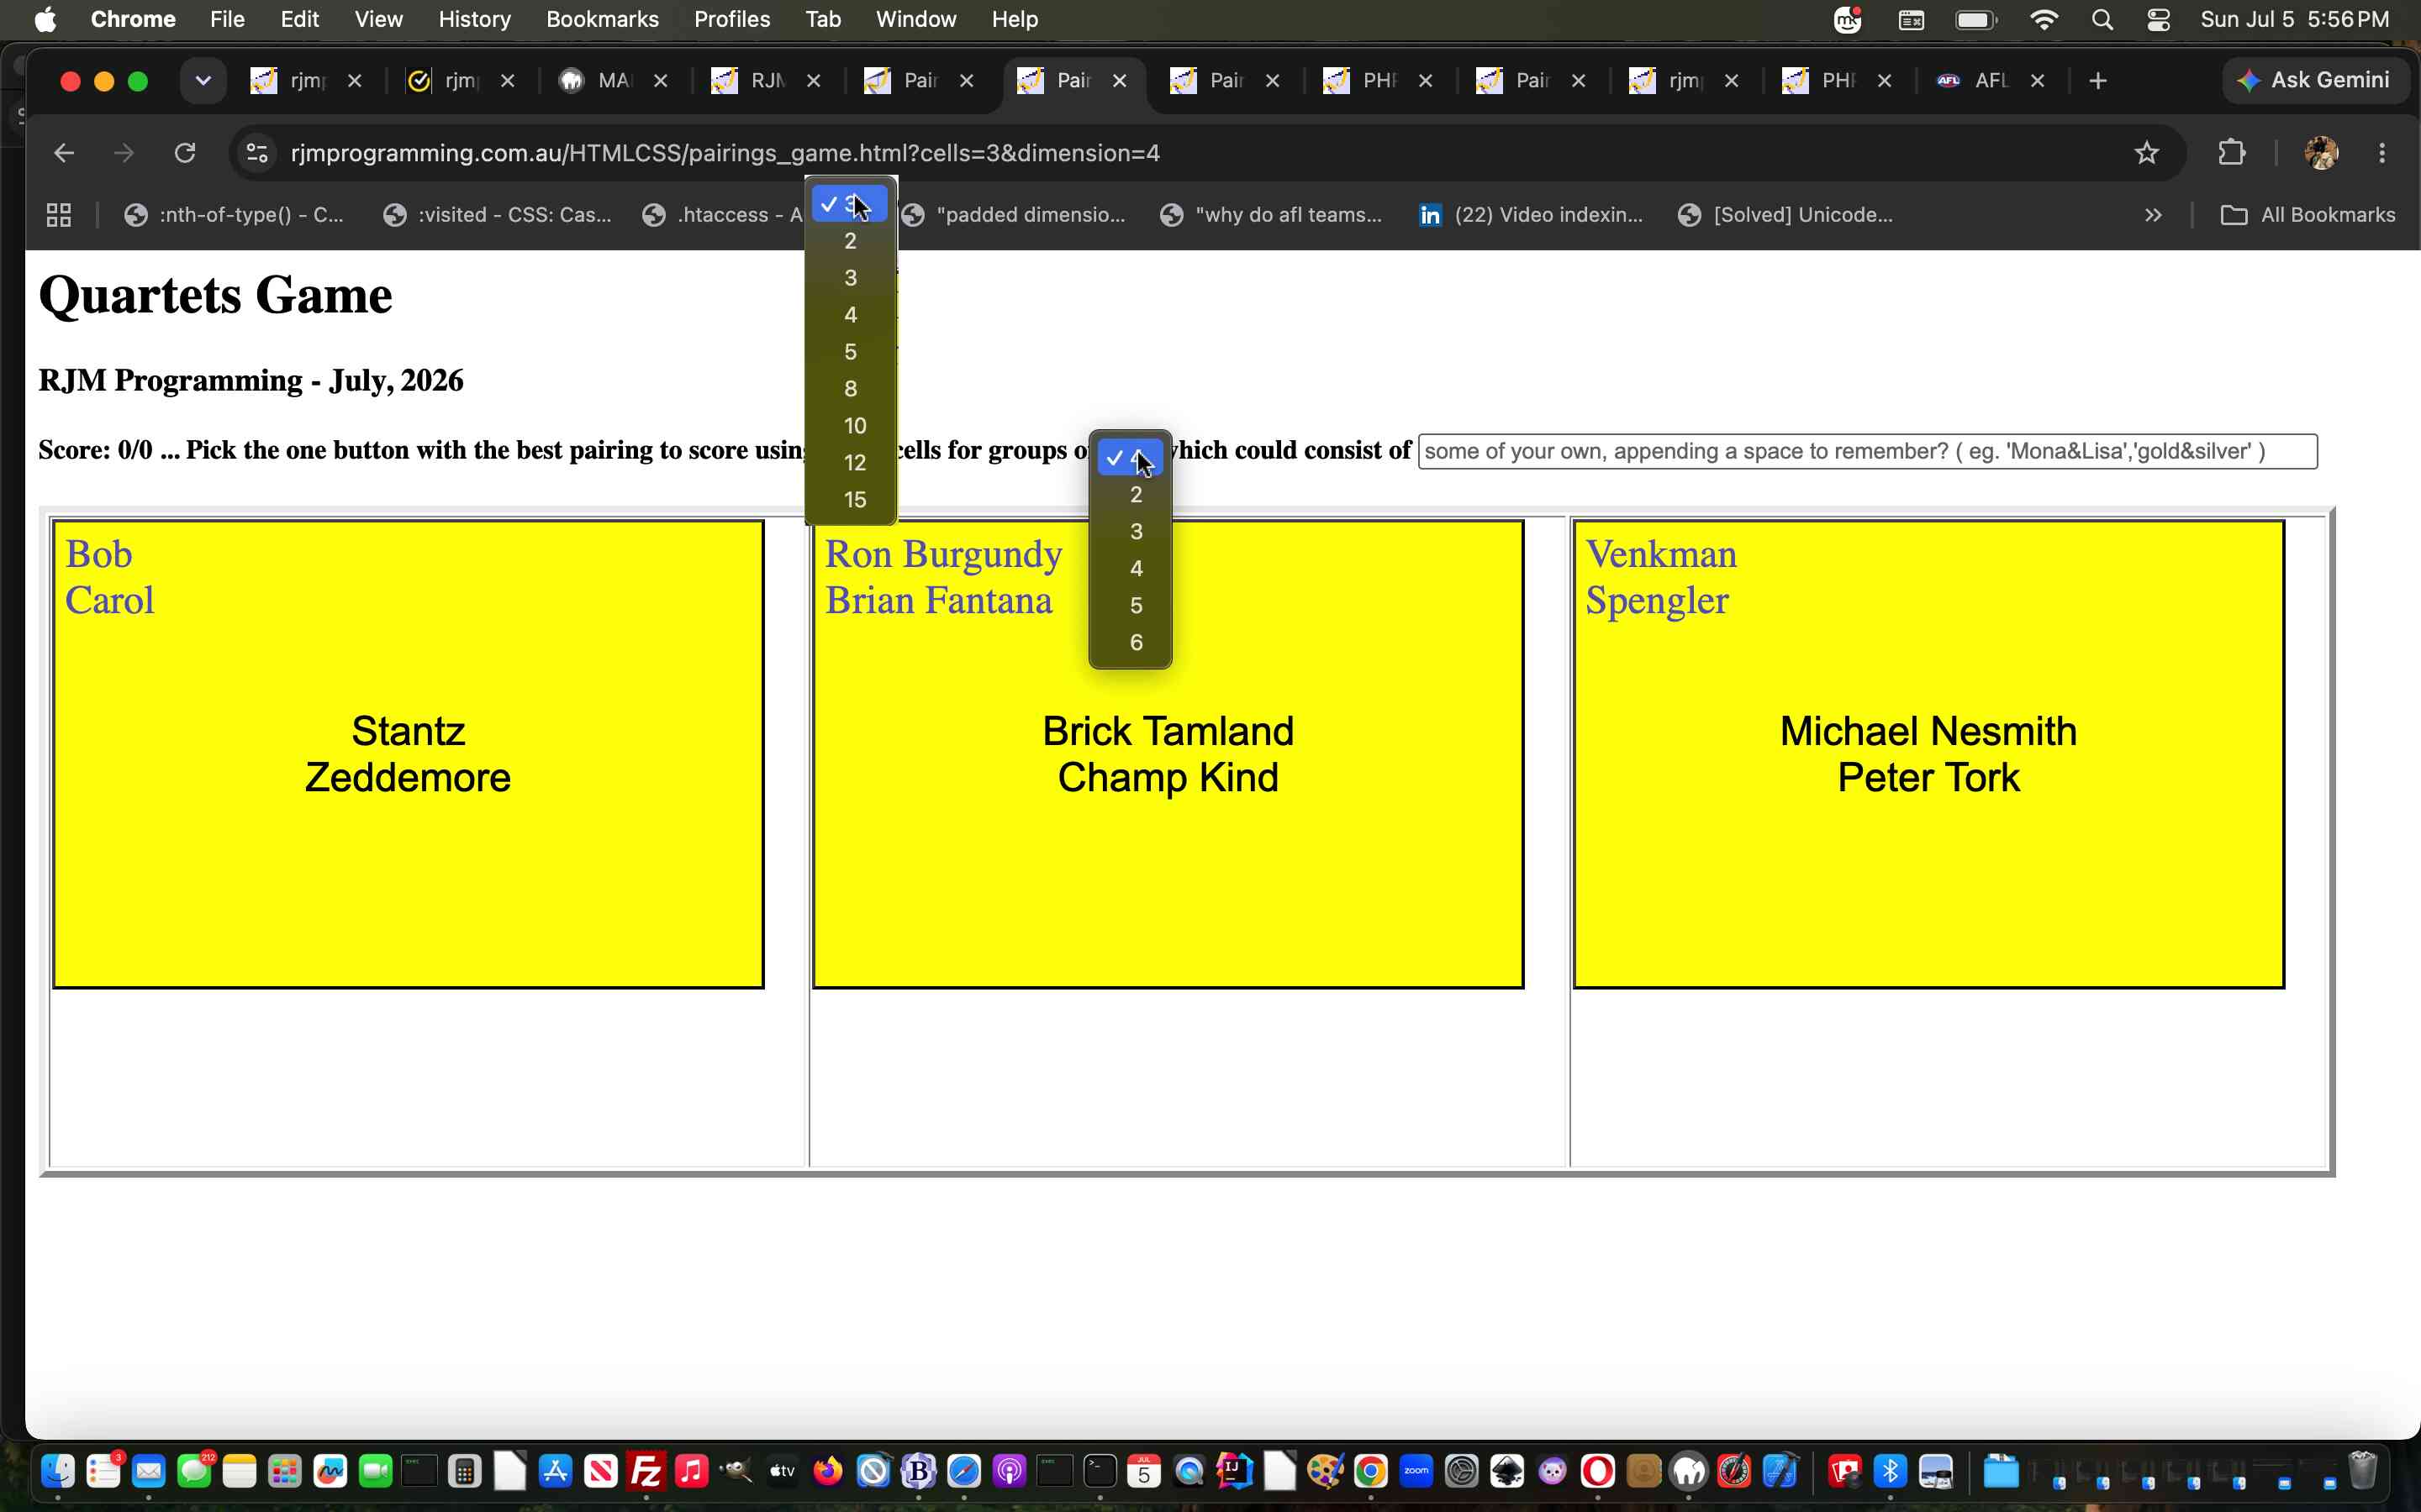Click the 'Quartets Game' heading

[x=215, y=295]
